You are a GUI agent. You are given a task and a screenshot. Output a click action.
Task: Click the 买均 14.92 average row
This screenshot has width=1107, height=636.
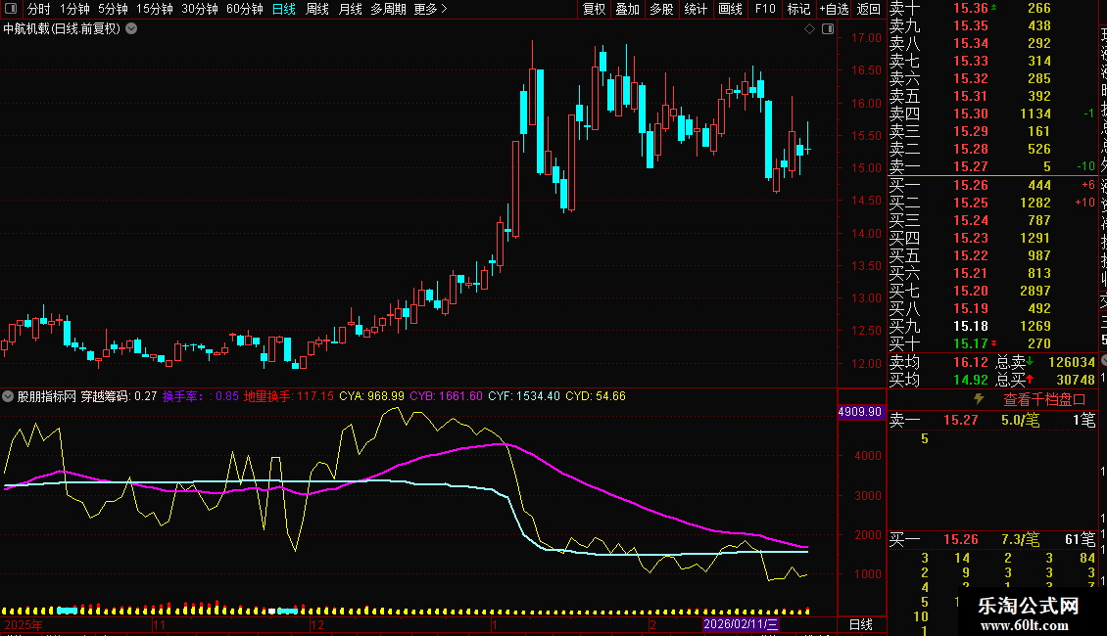click(939, 380)
